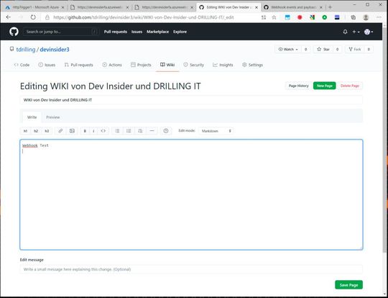Insert an h3 heading
This screenshot has height=298, width=388.
point(47,131)
